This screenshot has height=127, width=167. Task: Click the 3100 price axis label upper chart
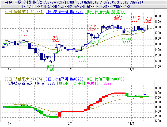click(x=158, y=67)
